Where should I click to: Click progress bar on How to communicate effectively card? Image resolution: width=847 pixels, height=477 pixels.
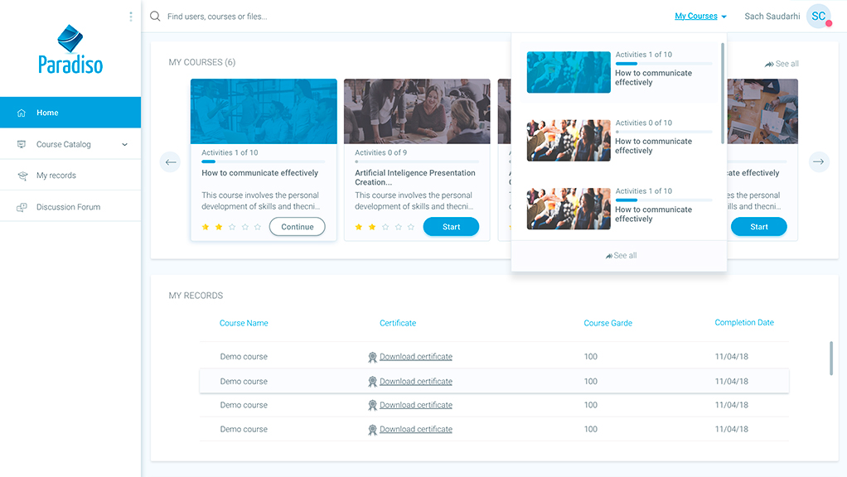pyautogui.click(x=263, y=161)
